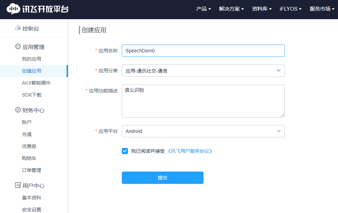Screen dimensions: 338x213
Task: Click the 应用管理 section heading
Action: tap(33, 47)
